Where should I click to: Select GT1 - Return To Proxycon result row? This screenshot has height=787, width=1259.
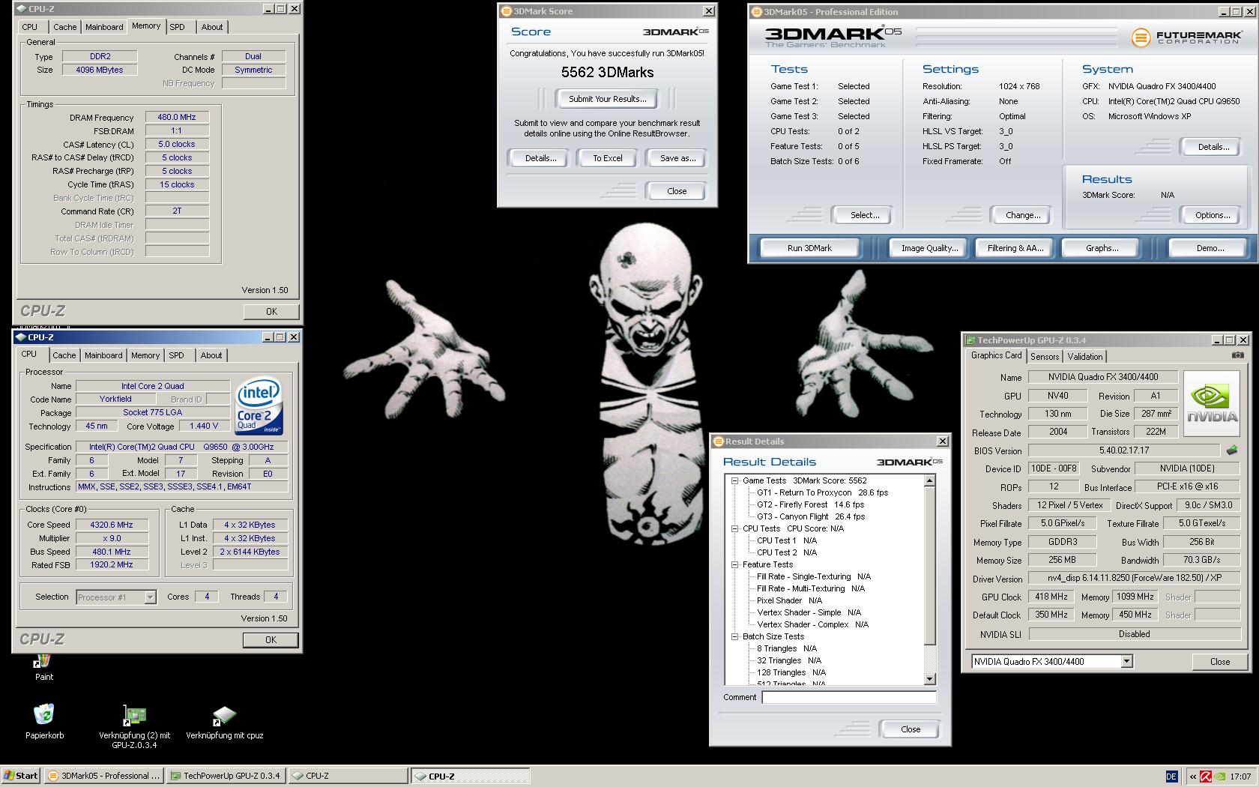click(822, 492)
